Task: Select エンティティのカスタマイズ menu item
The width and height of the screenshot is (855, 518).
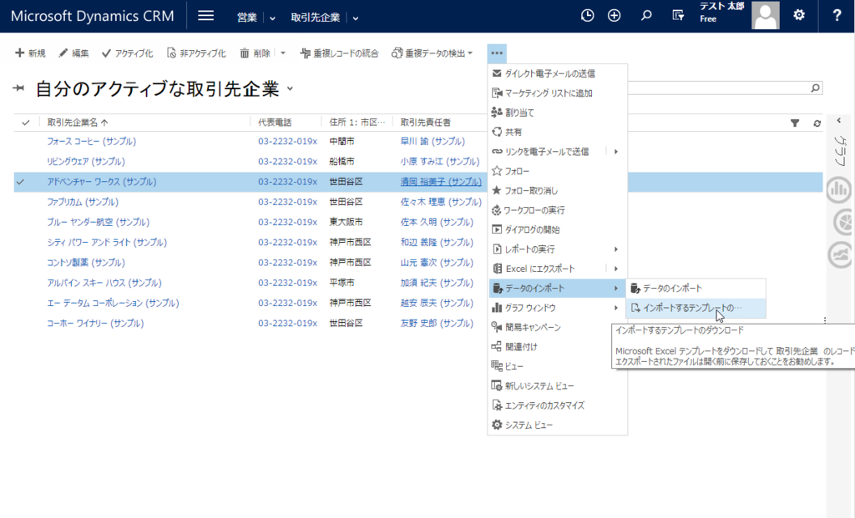Action: (557, 405)
